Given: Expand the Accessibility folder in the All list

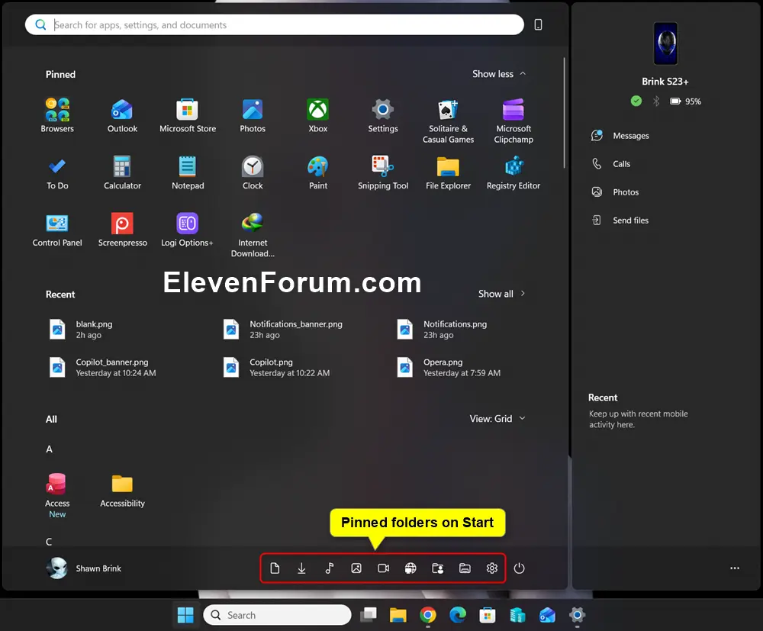Looking at the screenshot, I should 122,491.
